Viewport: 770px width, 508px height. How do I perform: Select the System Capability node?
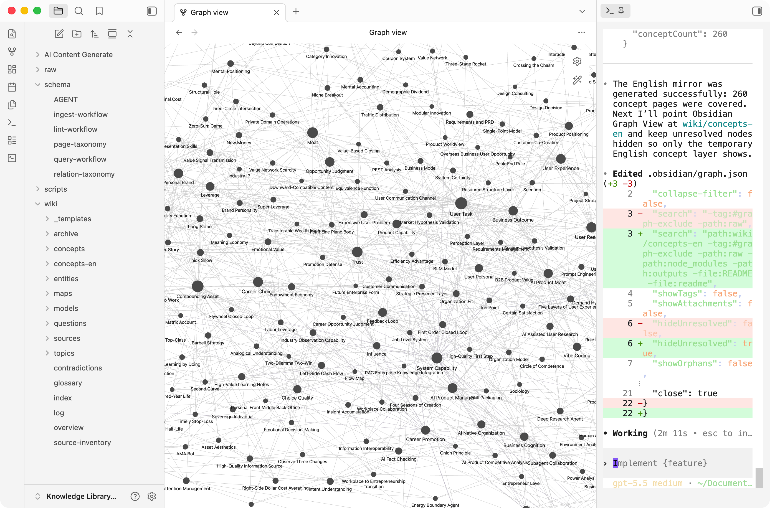[437, 358]
